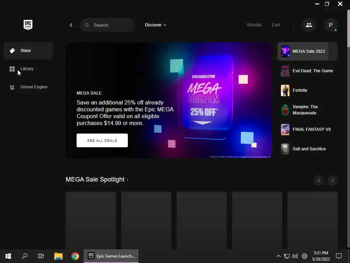Click the magnifier icon in search box
This screenshot has width=350, height=263.
coord(87,25)
